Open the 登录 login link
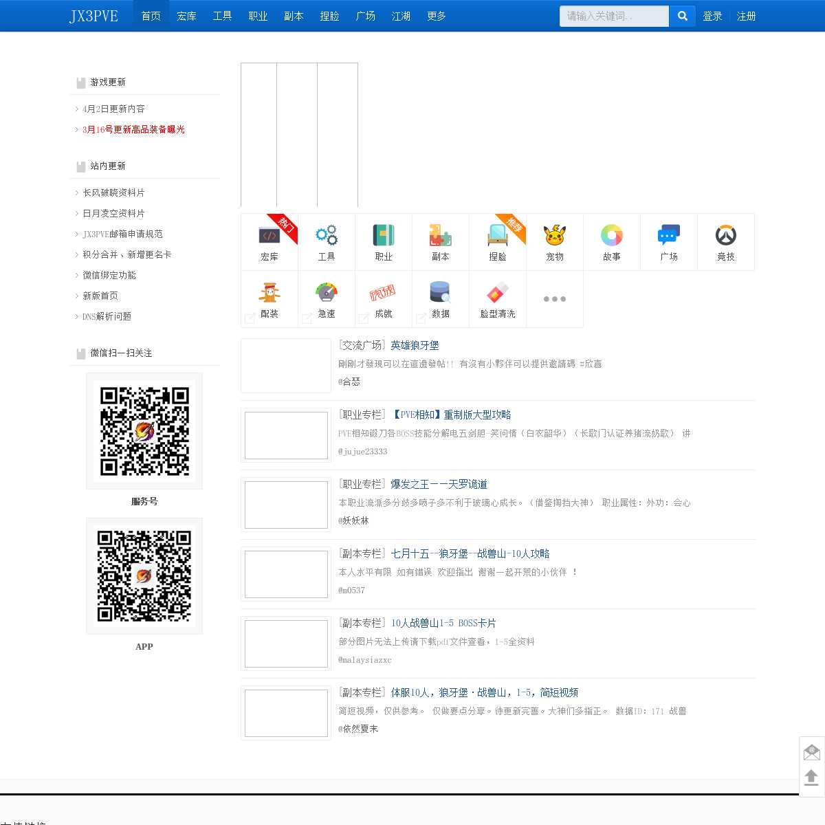 712,16
